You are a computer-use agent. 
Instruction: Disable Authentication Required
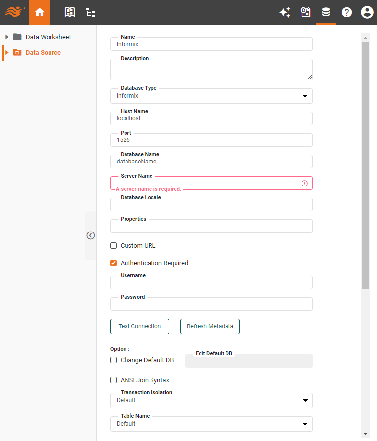pos(113,263)
